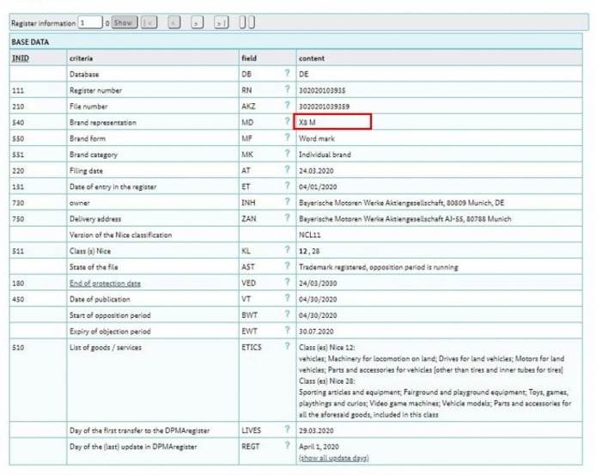Select file number 3020201039359
Image resolution: width=596 pixels, height=475 pixels.
pyautogui.click(x=324, y=107)
